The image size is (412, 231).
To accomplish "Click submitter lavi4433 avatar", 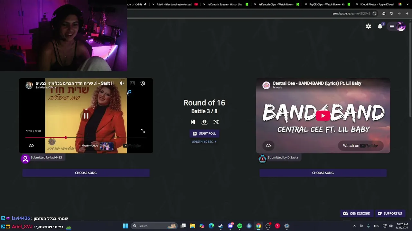I will coord(25,159).
